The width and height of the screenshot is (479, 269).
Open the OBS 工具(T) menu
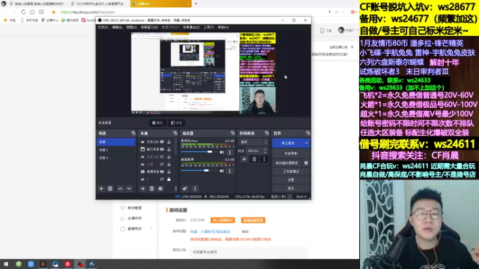click(x=208, y=27)
